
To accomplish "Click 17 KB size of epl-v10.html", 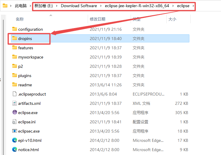I will pyautogui.click(x=183, y=140).
